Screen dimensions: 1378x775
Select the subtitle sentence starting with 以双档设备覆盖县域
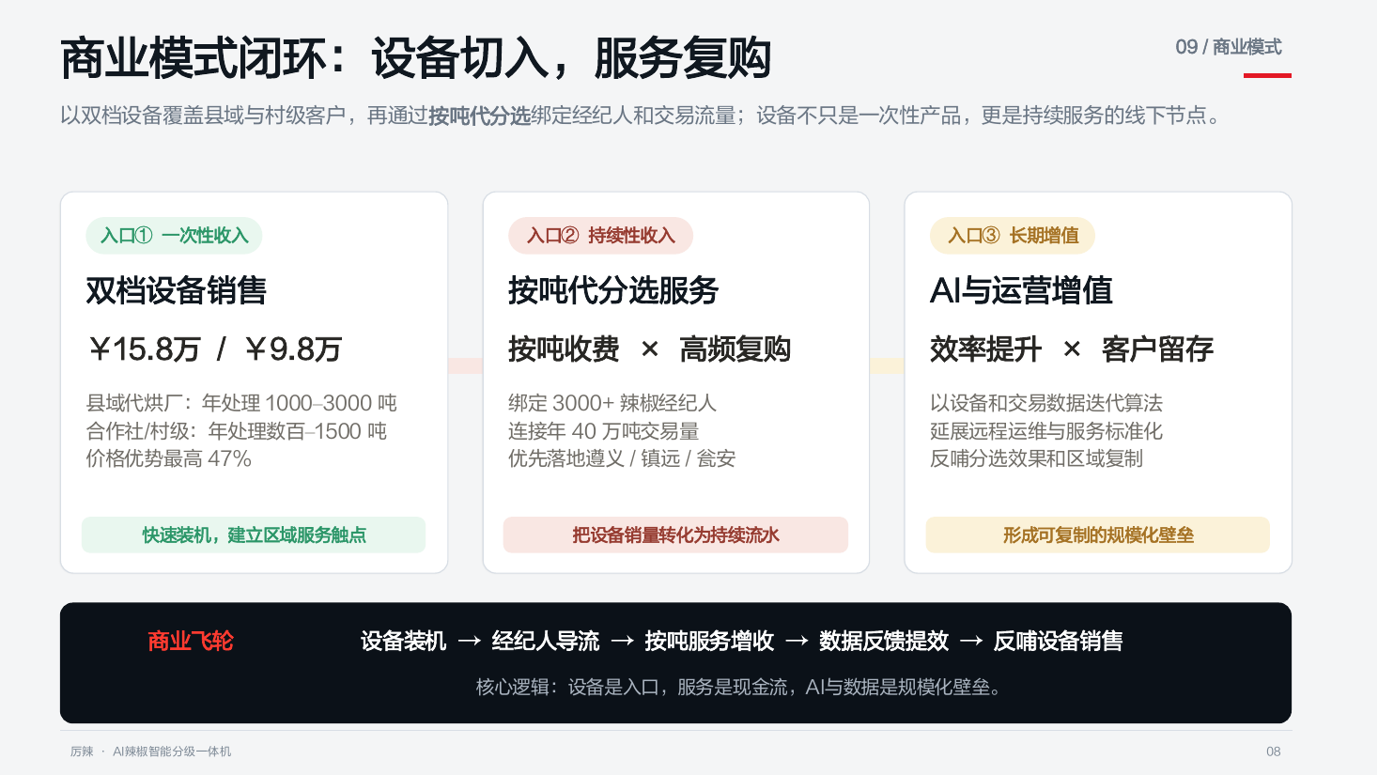pos(642,116)
